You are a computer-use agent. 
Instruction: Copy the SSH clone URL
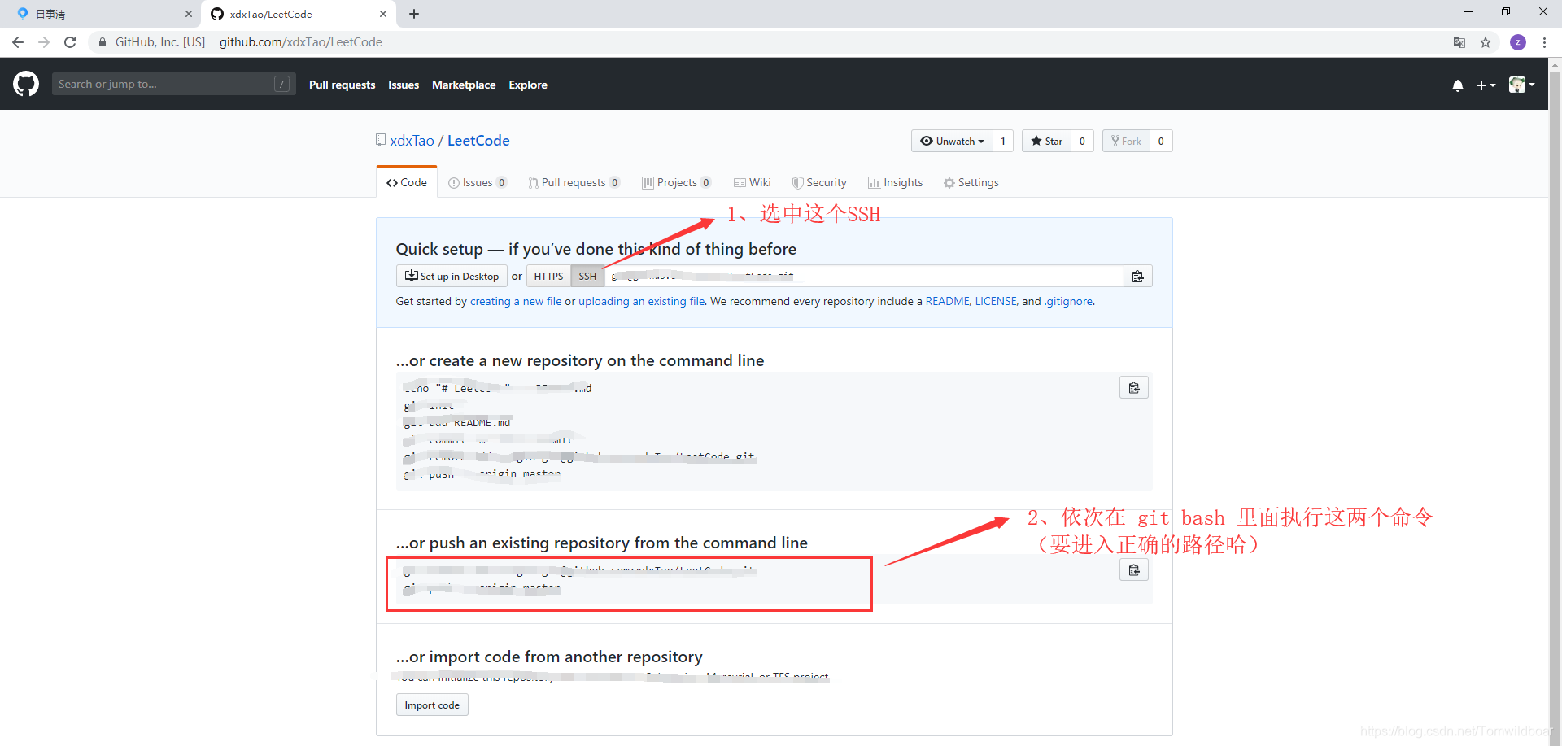pyautogui.click(x=1137, y=277)
